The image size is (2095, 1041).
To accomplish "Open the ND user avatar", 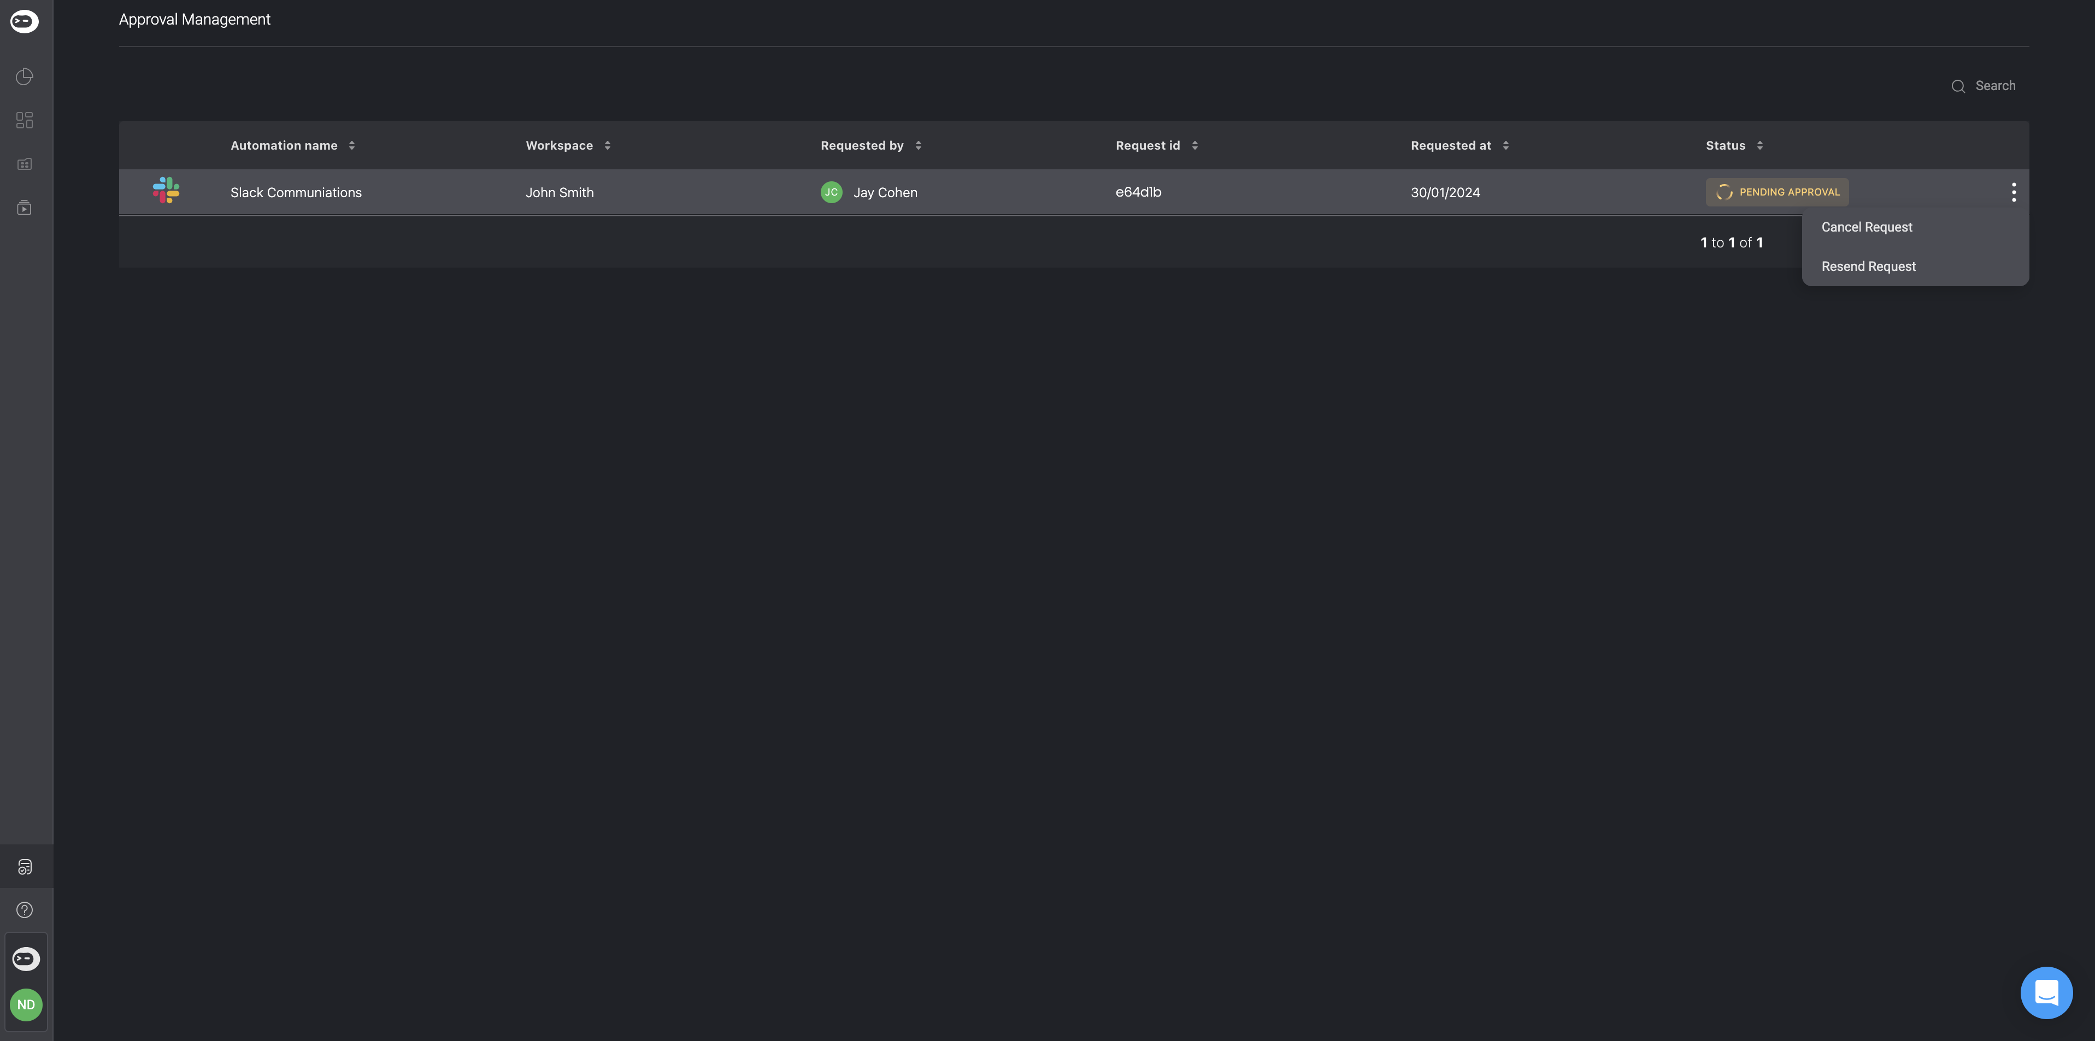I will (x=26, y=1005).
